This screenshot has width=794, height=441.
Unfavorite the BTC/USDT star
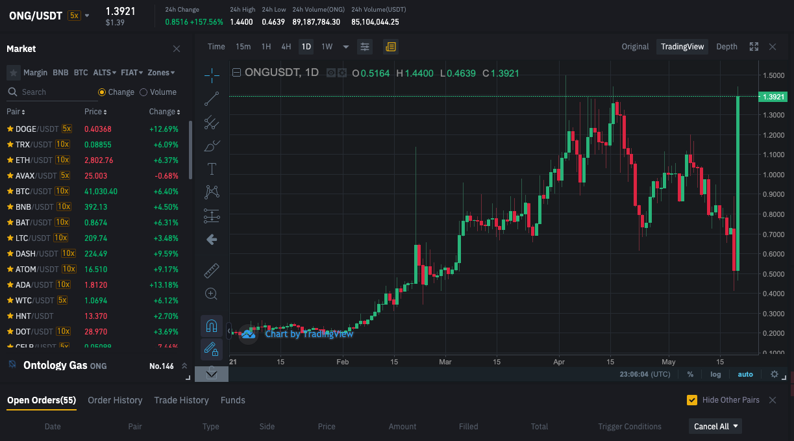point(10,191)
